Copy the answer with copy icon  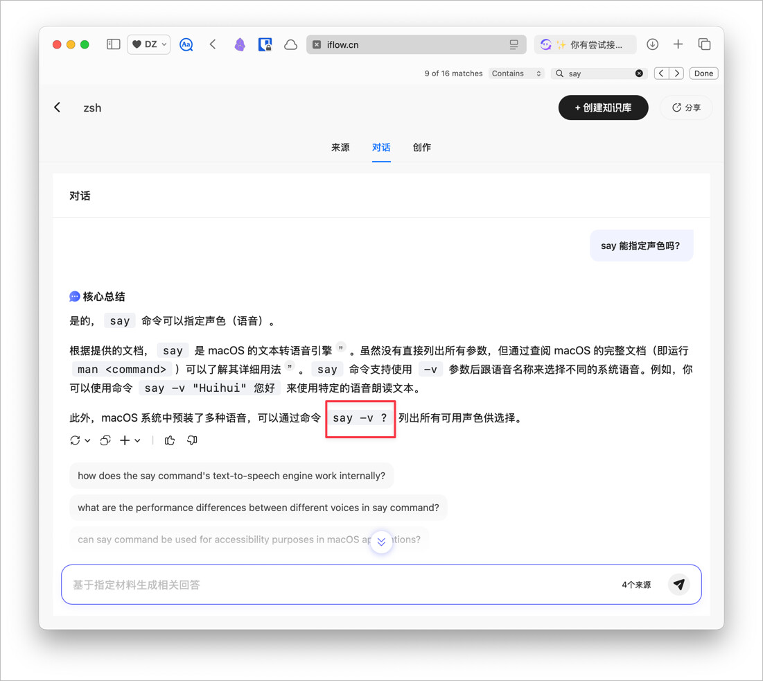[105, 440]
